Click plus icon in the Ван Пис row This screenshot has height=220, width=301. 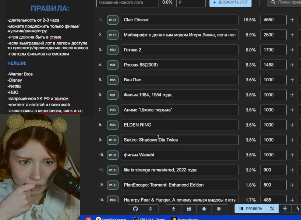point(292,80)
